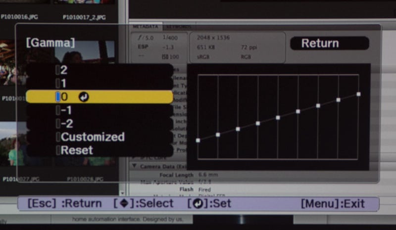Open the Metadata tab behind the overlay
This screenshot has width=396, height=230.
146,27
